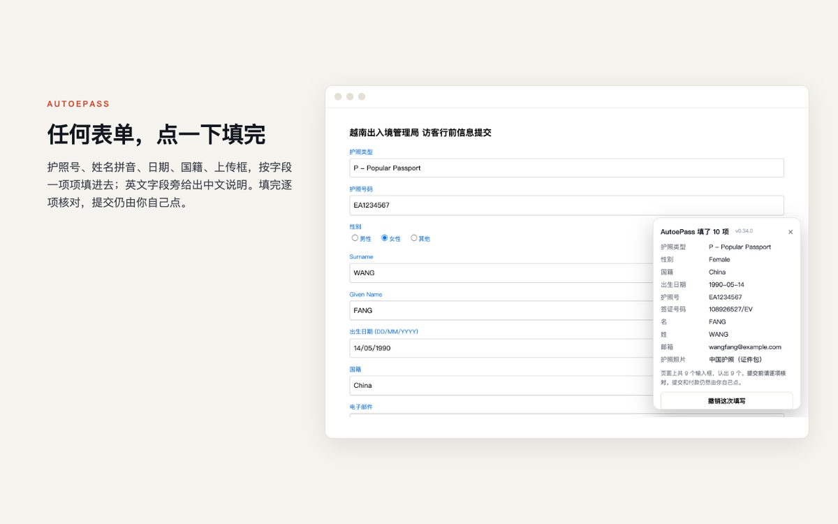Click into the Surname input field
The image size is (838, 524).
[x=501, y=272]
